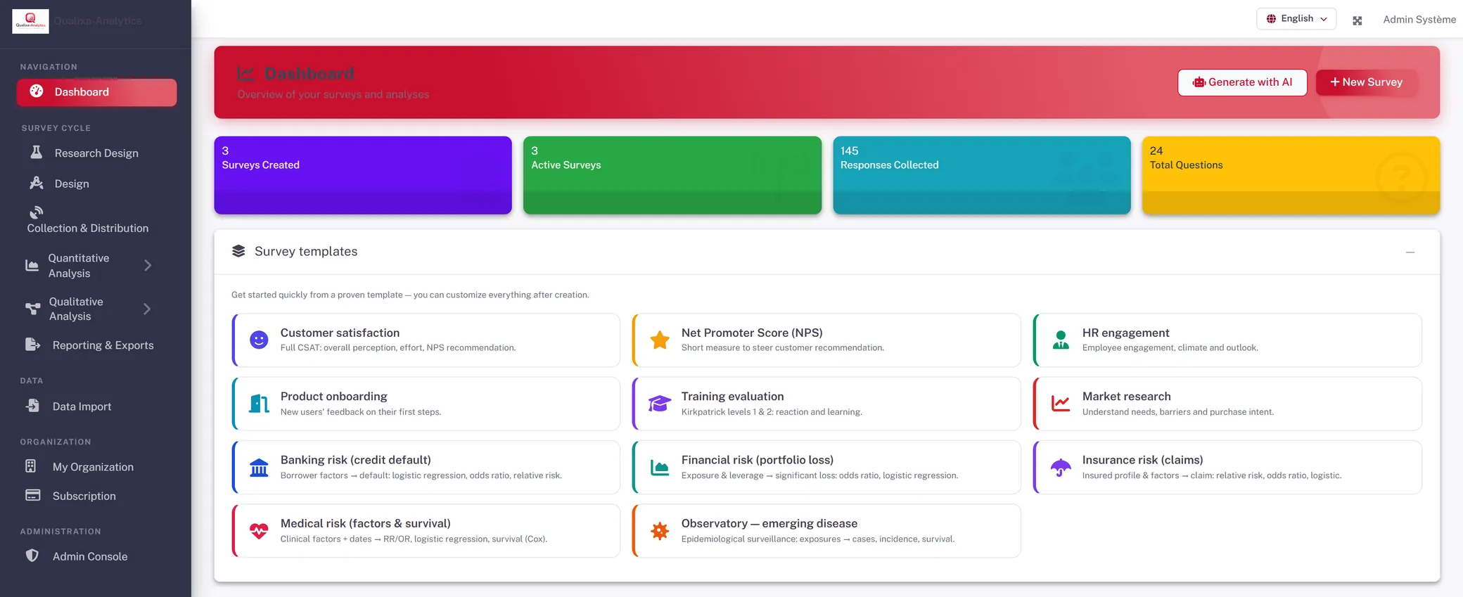The image size is (1463, 597).
Task: Click the Design compass icon
Action: [37, 183]
